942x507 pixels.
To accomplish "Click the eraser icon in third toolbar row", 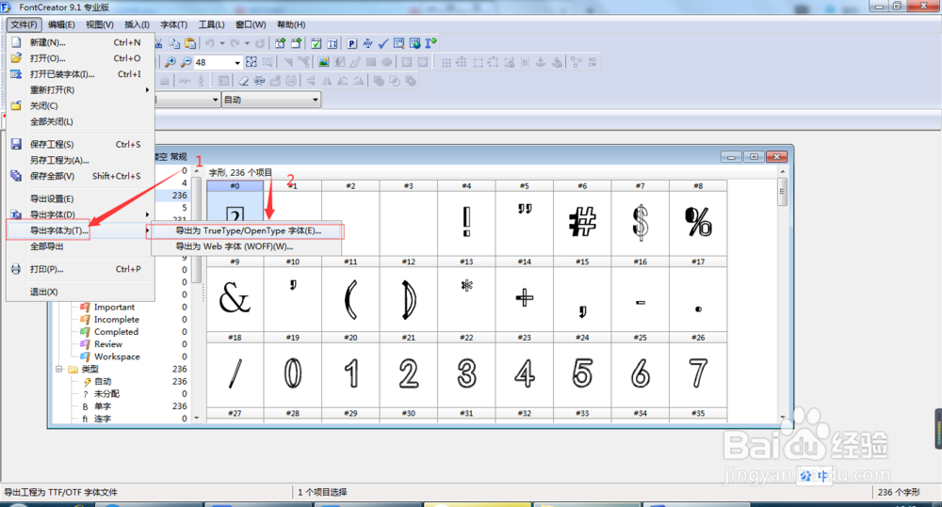I will point(243,80).
